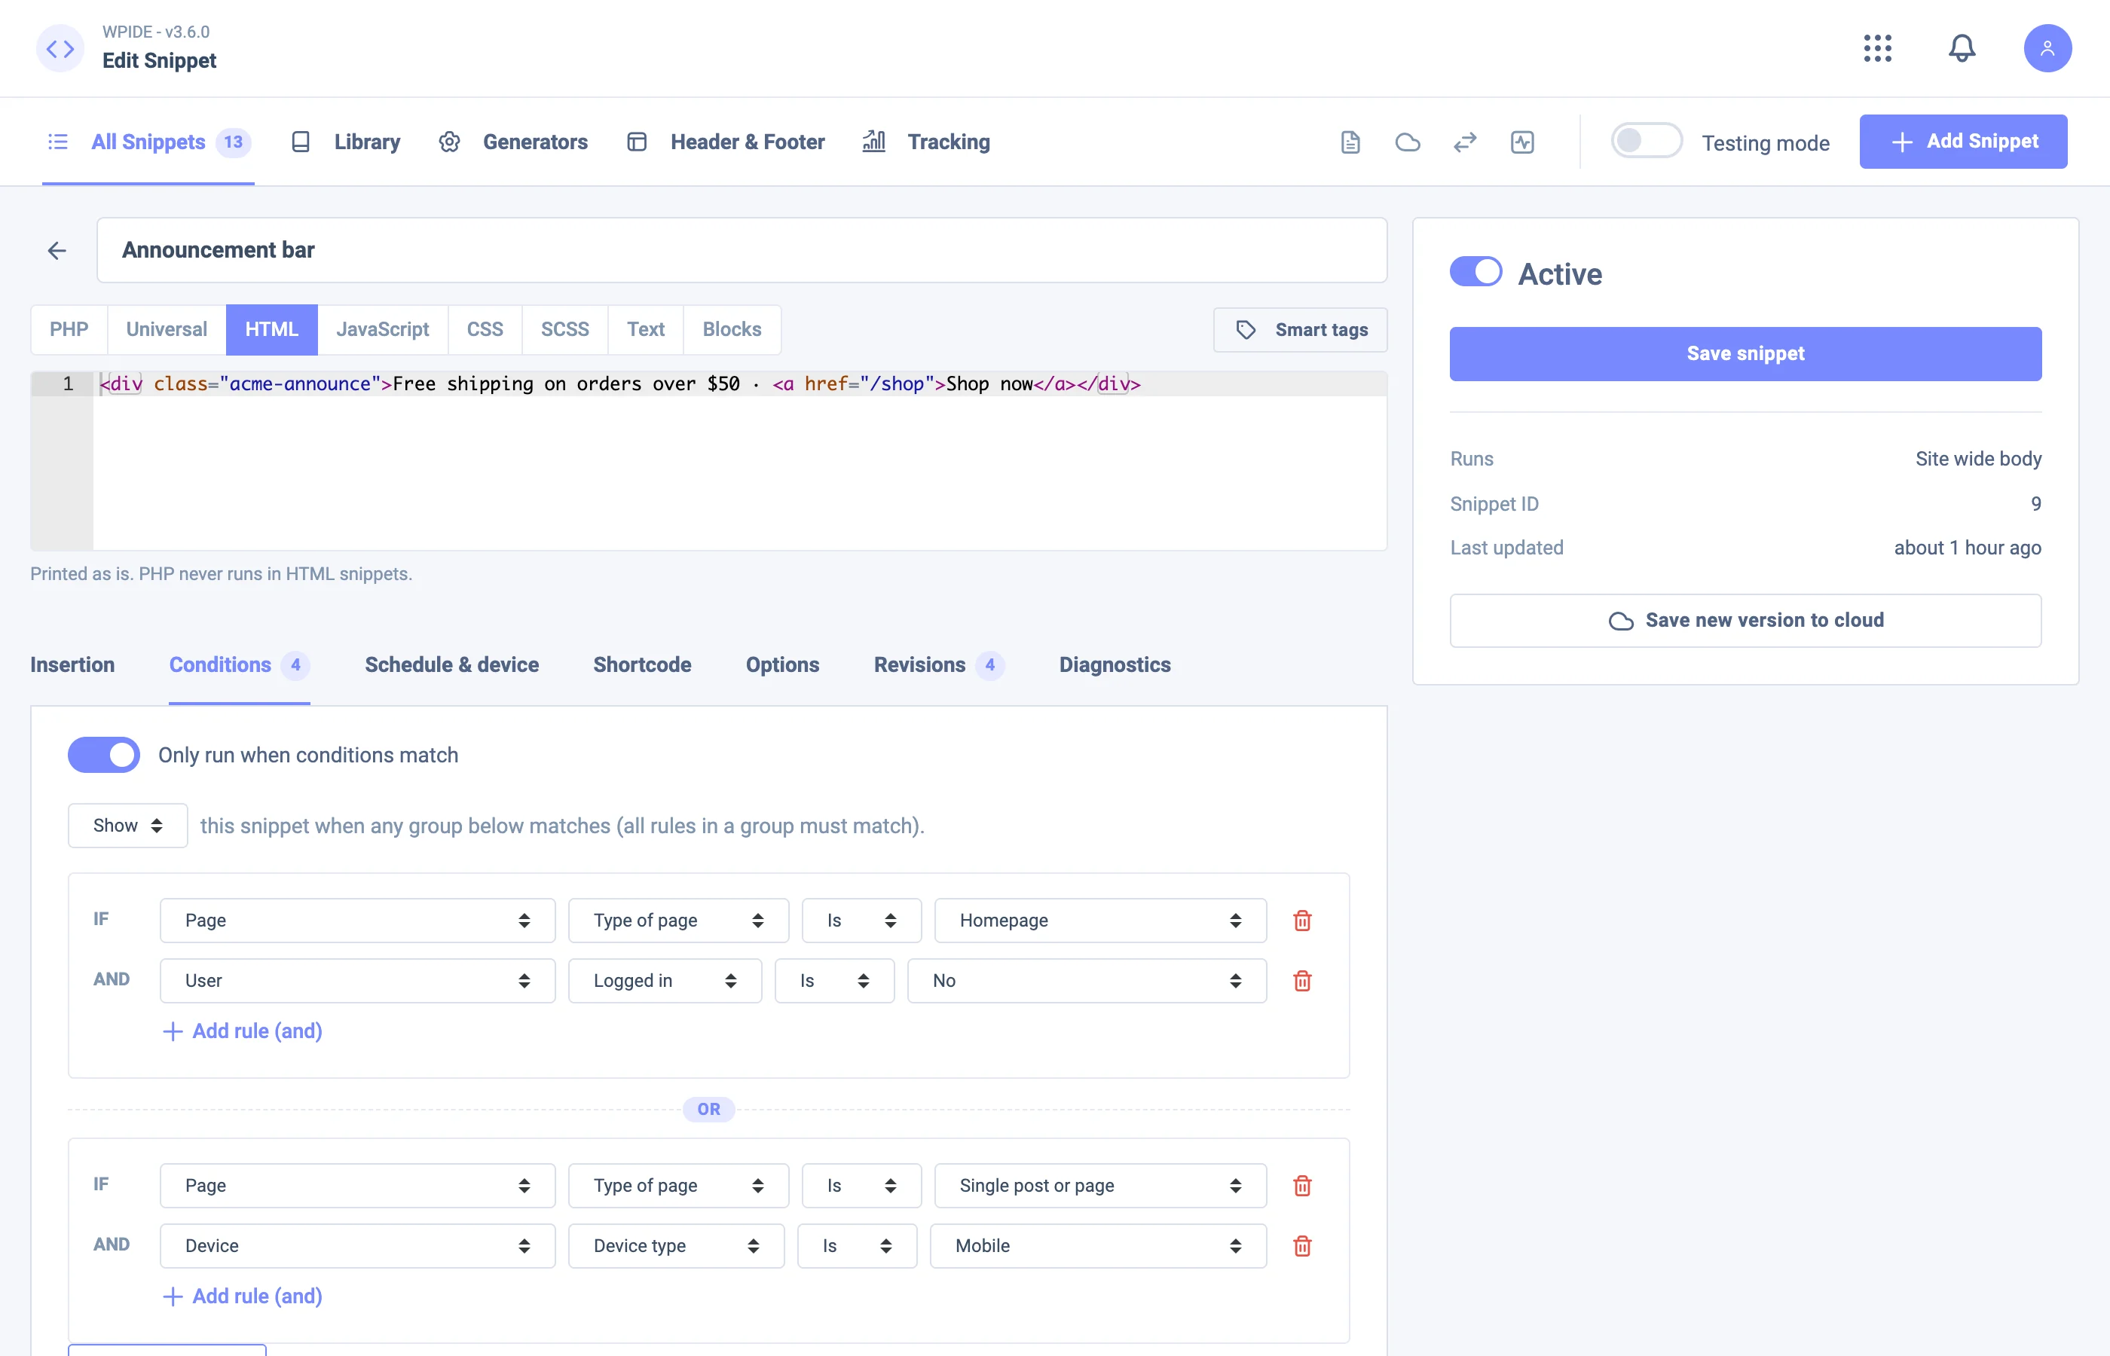The width and height of the screenshot is (2110, 1356).
Task: Open the Mobile value dropdown
Action: pyautogui.click(x=1098, y=1245)
